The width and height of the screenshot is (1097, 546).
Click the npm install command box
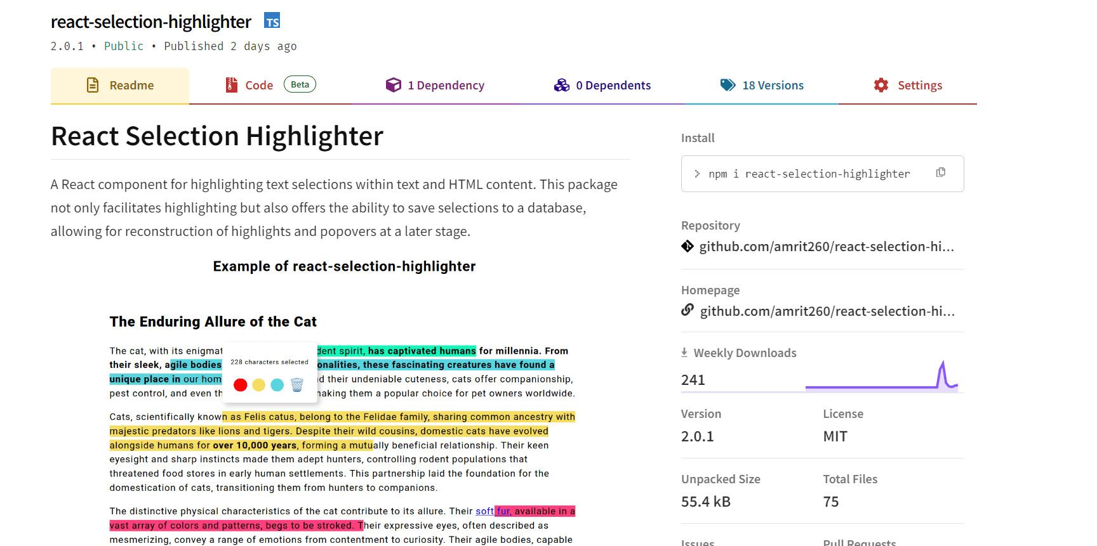tap(809, 174)
